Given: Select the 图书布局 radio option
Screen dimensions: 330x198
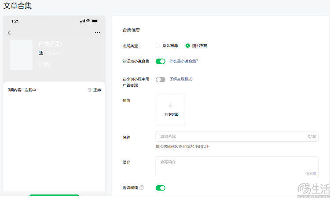Looking at the screenshot, I should pyautogui.click(x=188, y=46).
